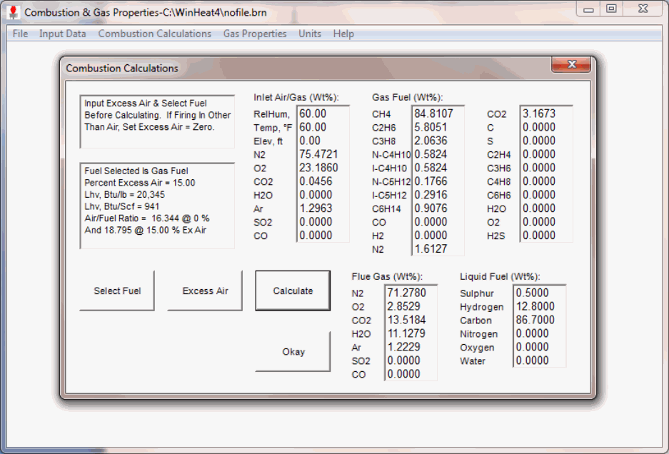
Task: Click gas fuel N2 value 1.6127
Action: pos(438,248)
